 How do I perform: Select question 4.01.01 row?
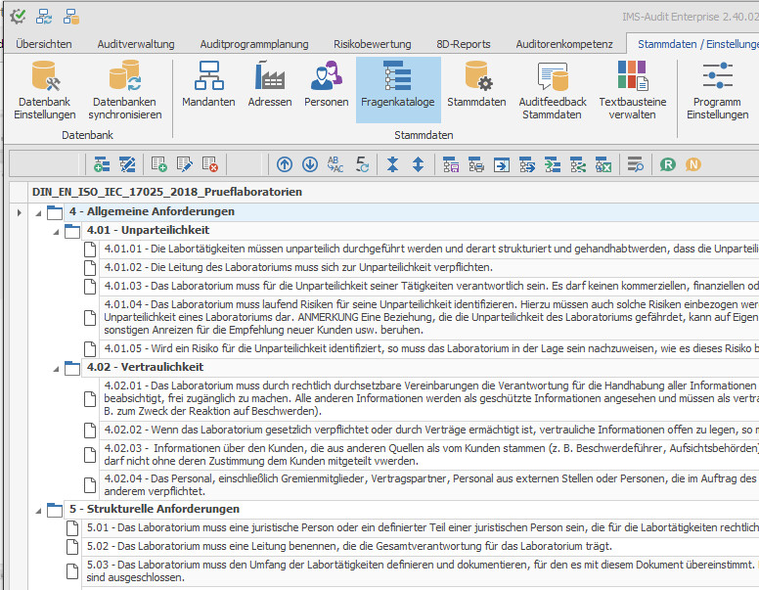click(430, 249)
